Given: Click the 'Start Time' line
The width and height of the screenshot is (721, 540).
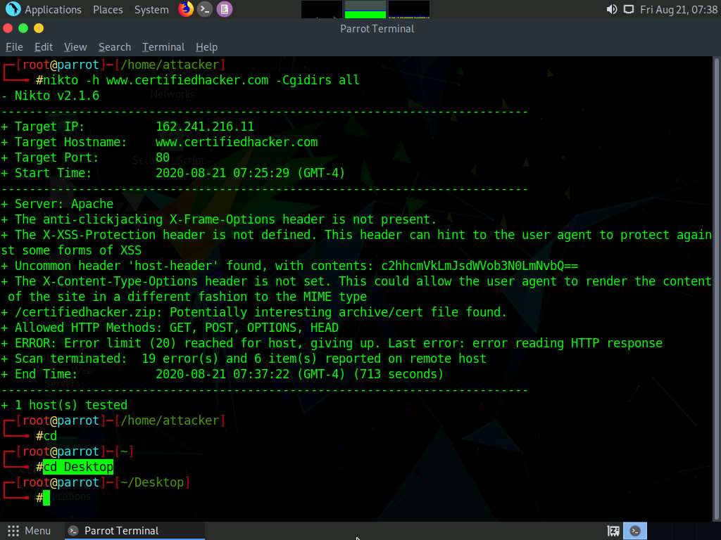Looking at the screenshot, I should click(x=173, y=173).
